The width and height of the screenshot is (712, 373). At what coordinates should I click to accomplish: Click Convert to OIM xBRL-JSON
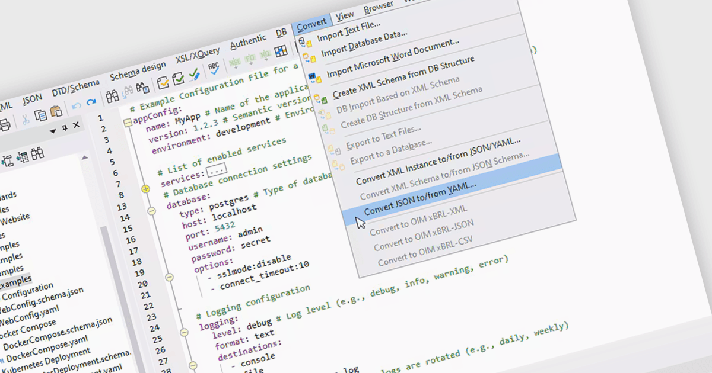[x=424, y=234]
